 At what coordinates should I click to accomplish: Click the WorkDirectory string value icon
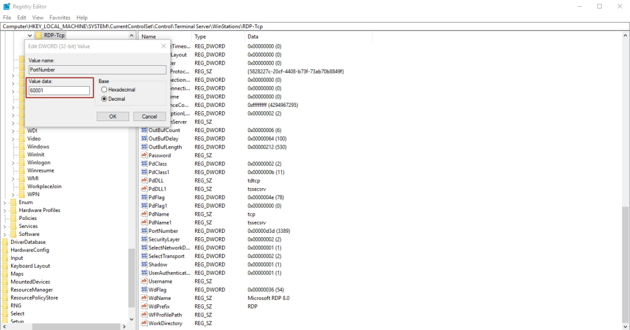[144, 323]
